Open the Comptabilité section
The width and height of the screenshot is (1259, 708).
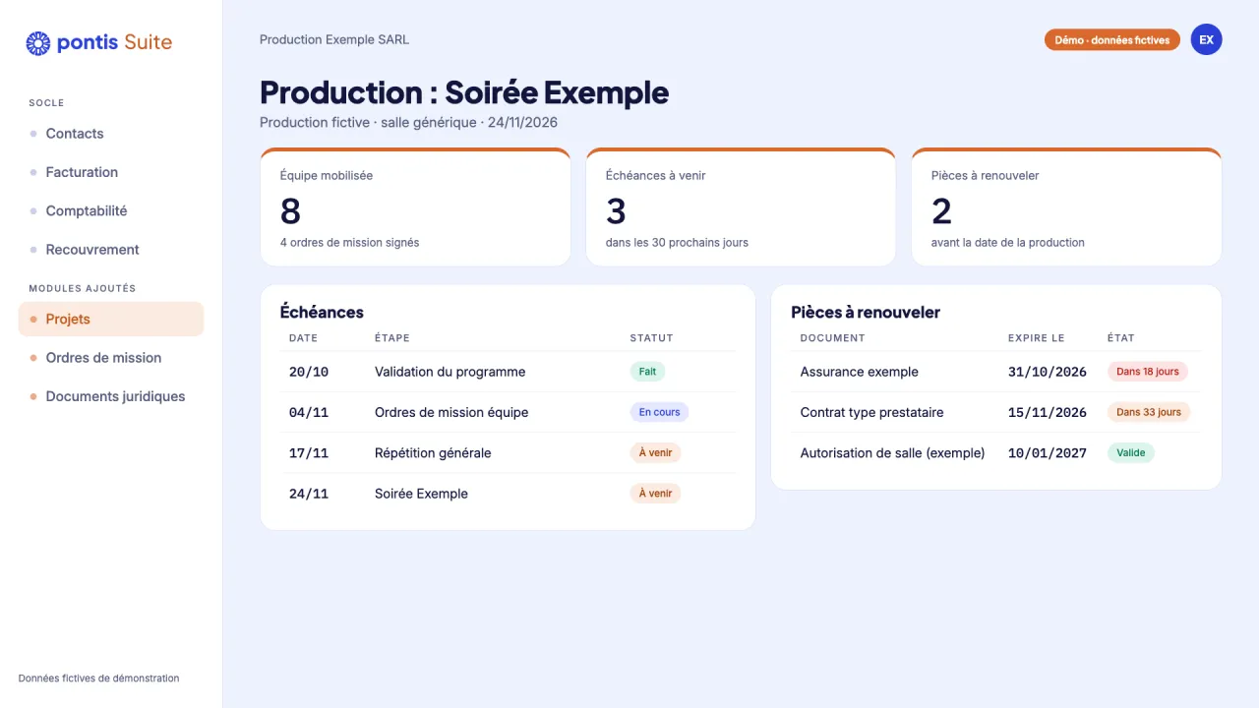click(111, 210)
